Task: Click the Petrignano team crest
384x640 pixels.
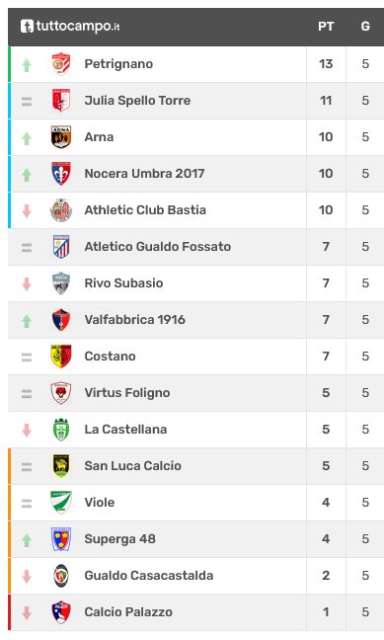Action: pos(61,64)
